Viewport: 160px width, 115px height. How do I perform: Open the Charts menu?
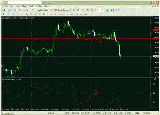25,6
